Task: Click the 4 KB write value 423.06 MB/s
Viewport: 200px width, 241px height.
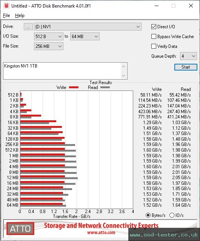Action: (x=150, y=111)
